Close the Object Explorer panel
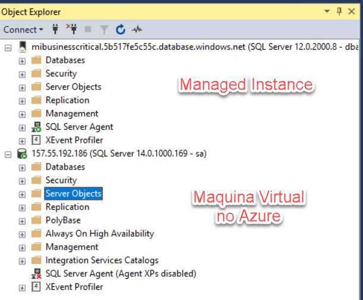The image size is (363, 300). tap(353, 11)
